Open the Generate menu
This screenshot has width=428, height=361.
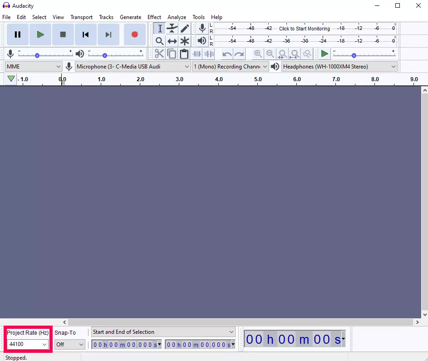[x=130, y=17]
